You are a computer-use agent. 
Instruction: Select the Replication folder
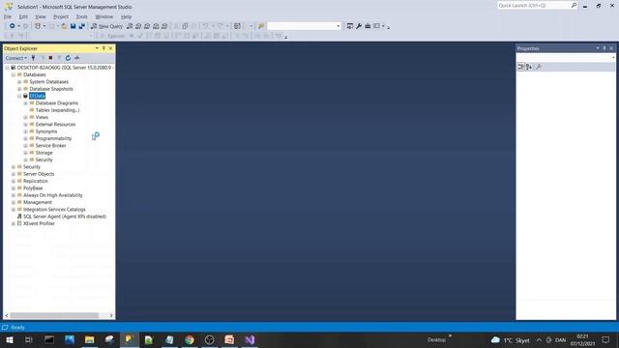(x=36, y=181)
